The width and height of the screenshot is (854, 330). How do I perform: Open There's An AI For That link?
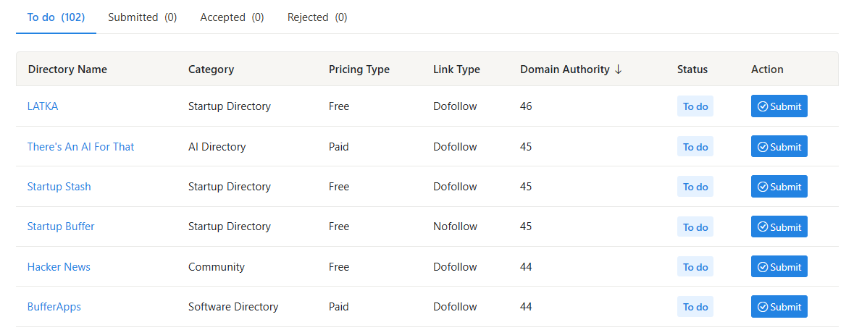[x=80, y=146]
